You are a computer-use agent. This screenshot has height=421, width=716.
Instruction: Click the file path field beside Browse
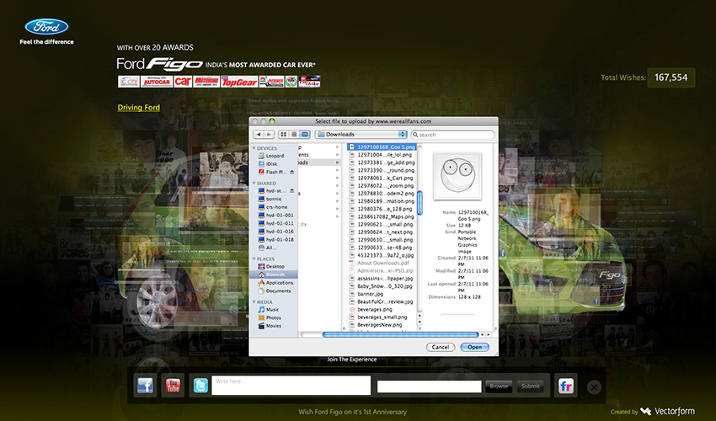pos(430,386)
